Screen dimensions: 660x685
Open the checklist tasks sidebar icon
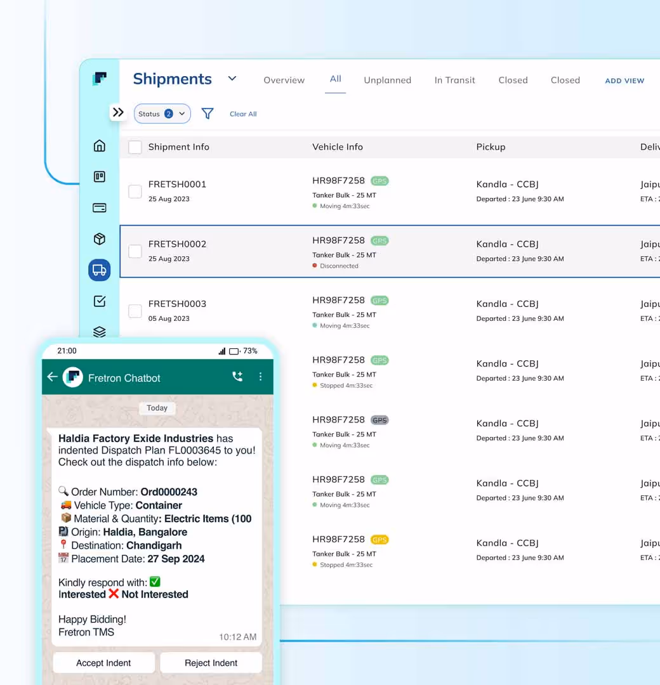tap(100, 301)
